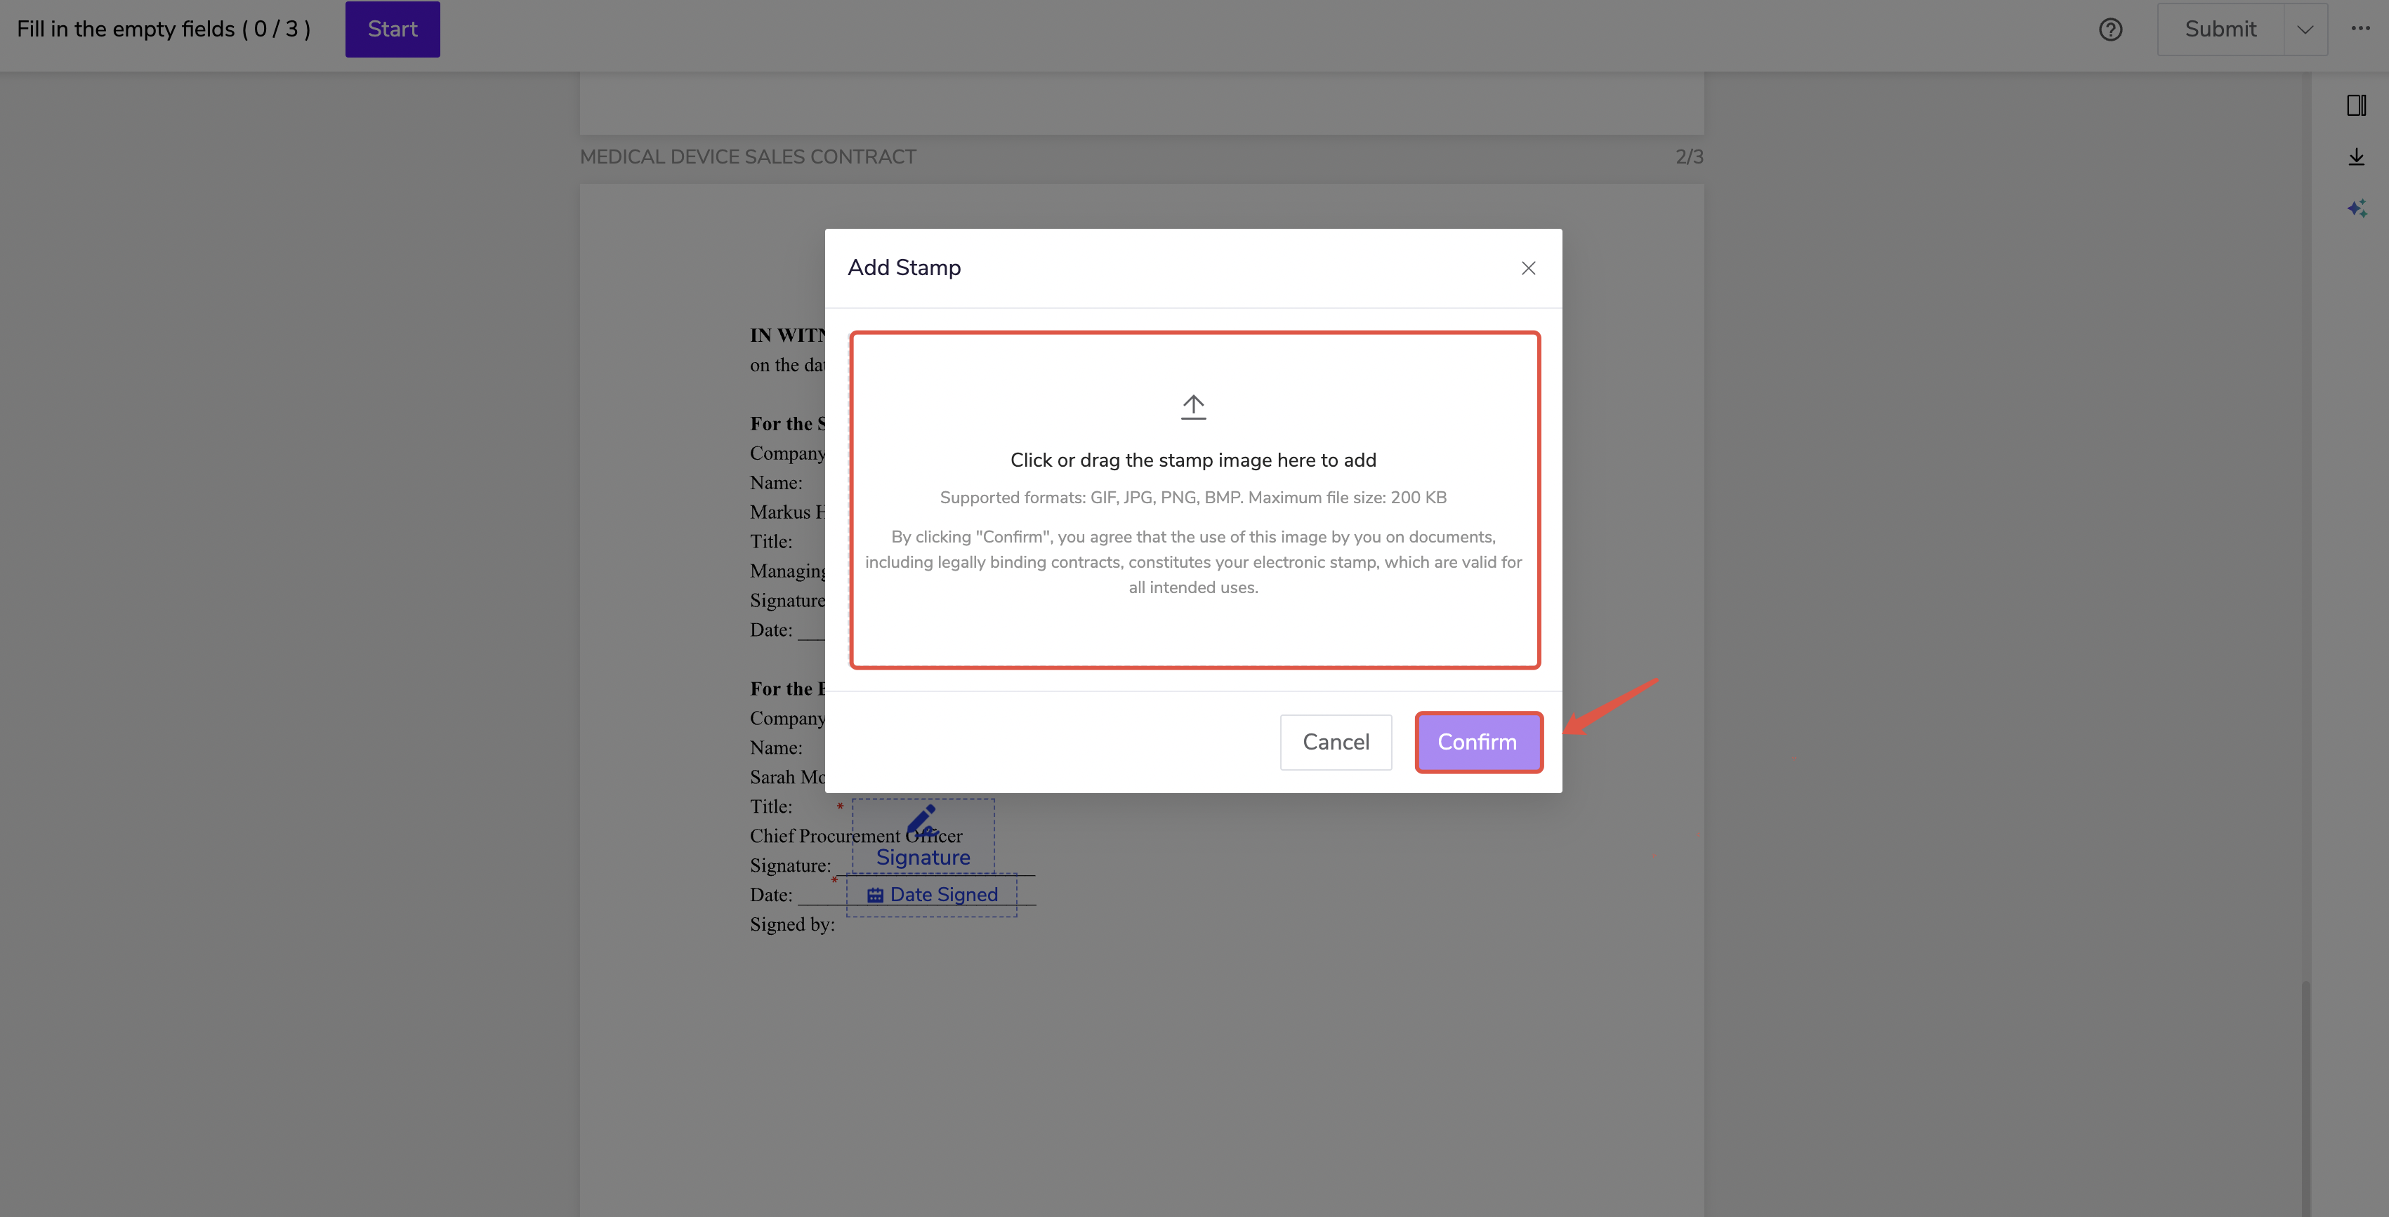Click the Signature pen icon field
Viewport: 2389px width, 1217px height.
tap(922, 820)
